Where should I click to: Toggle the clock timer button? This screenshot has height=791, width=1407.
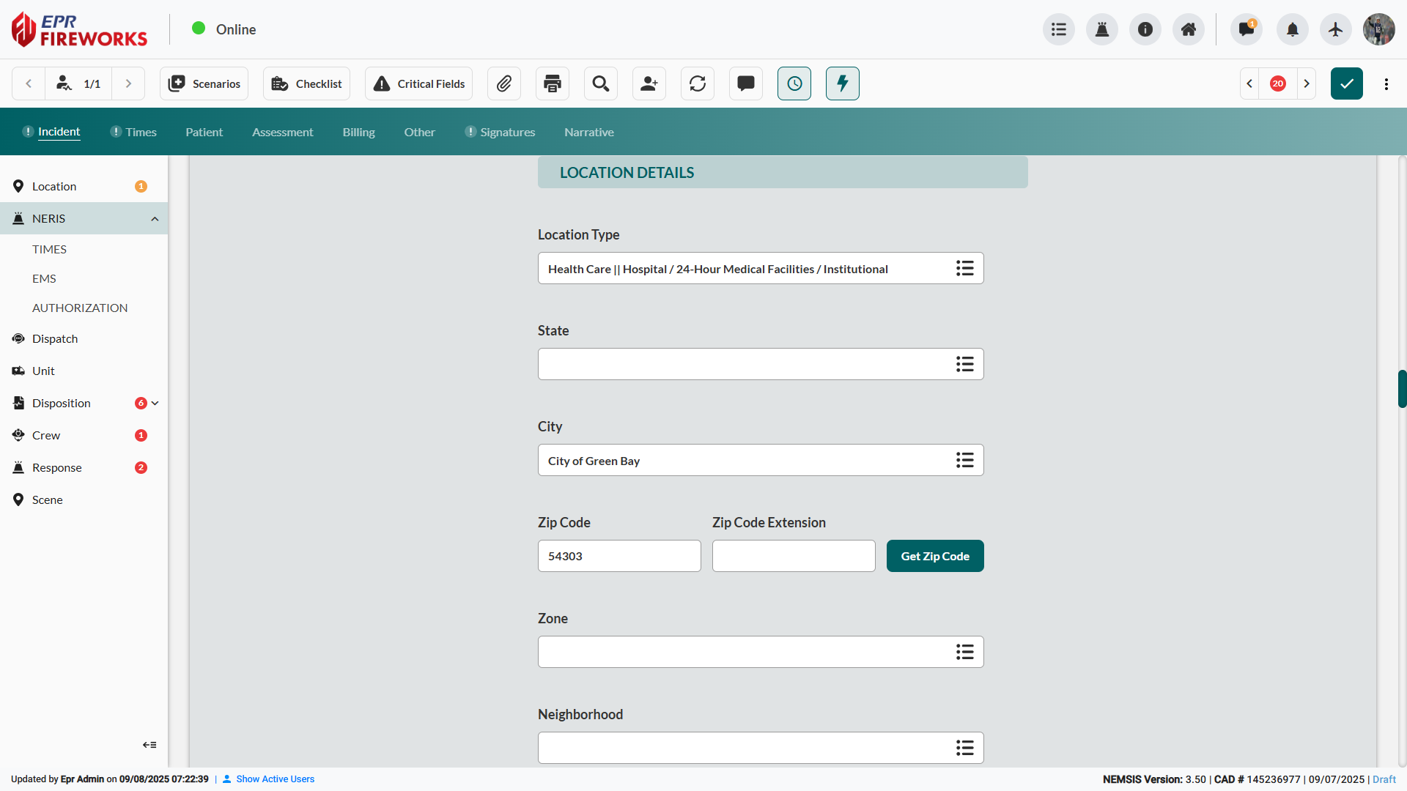pos(794,83)
